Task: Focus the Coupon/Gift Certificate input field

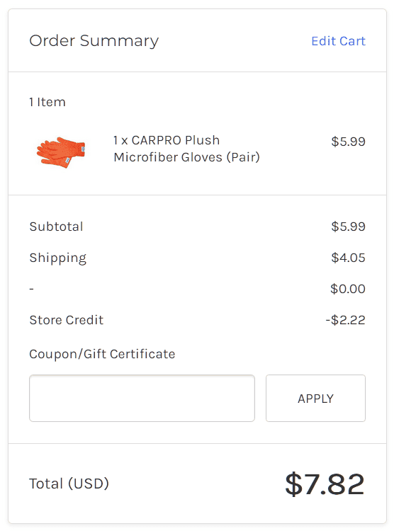Action: click(x=142, y=398)
